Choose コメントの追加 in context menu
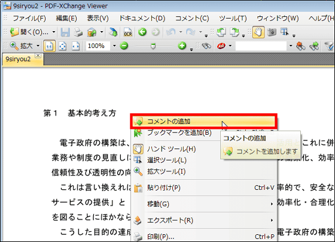The height and width of the screenshot is (242, 335). (x=203, y=122)
